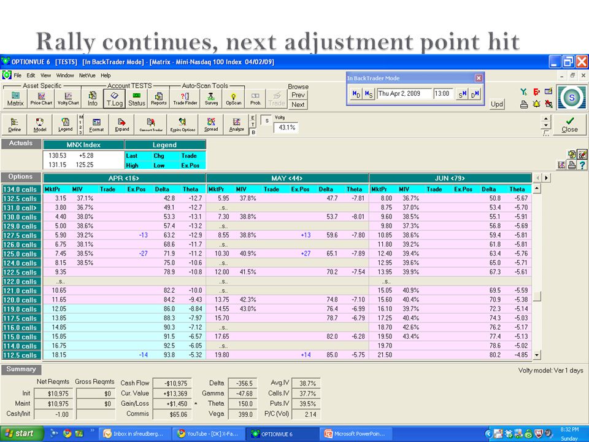Click the BackTrader date field
Viewport: 589px width, 442px height.
click(404, 93)
